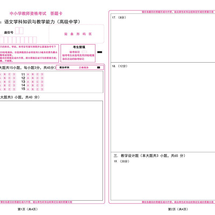This screenshot has width=215, height=215.
Task: Click the 贴条形码区 barcode sticker area
Action: [x=77, y=34]
